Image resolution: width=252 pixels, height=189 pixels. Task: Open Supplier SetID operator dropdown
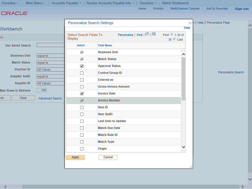(50, 76)
